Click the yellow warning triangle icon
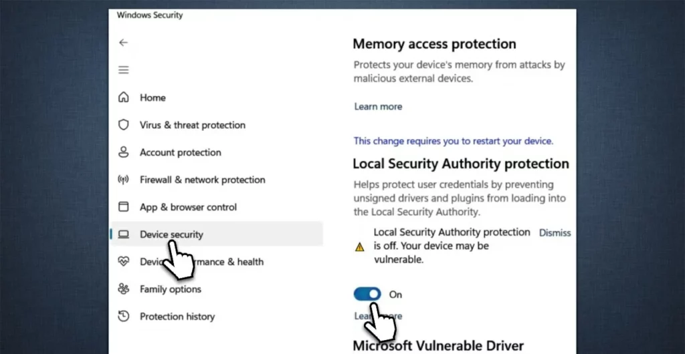Screen dimensions: 685x354 360,246
